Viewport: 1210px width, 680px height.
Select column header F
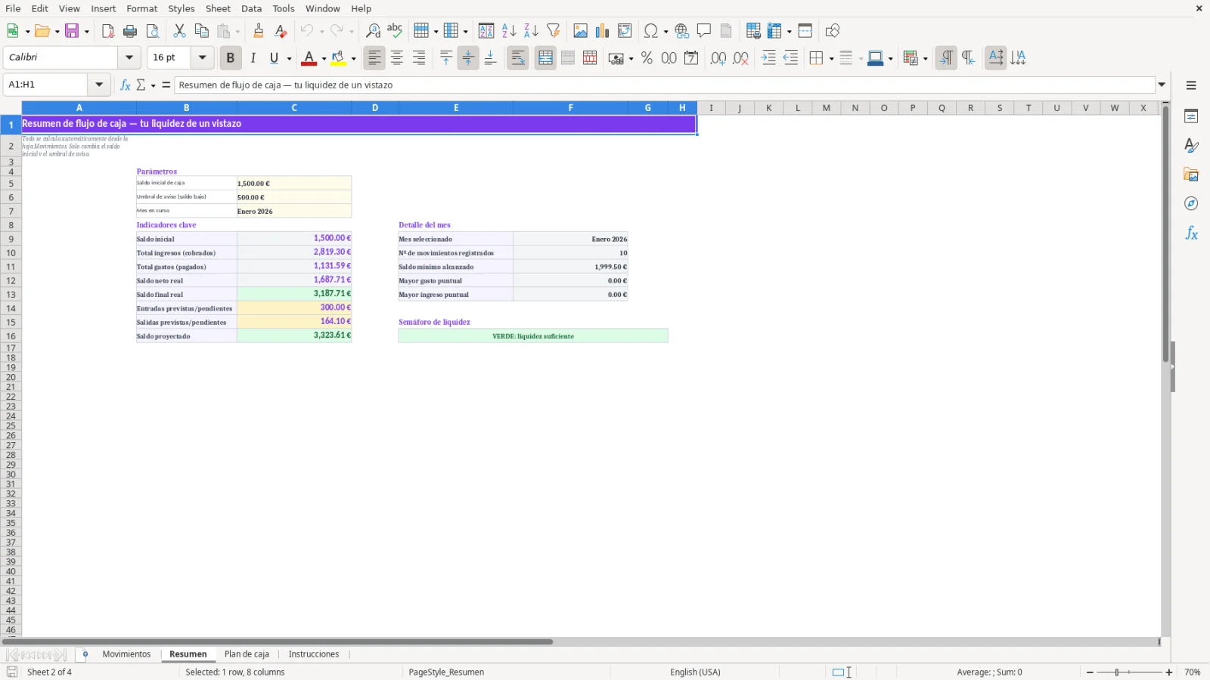[570, 108]
